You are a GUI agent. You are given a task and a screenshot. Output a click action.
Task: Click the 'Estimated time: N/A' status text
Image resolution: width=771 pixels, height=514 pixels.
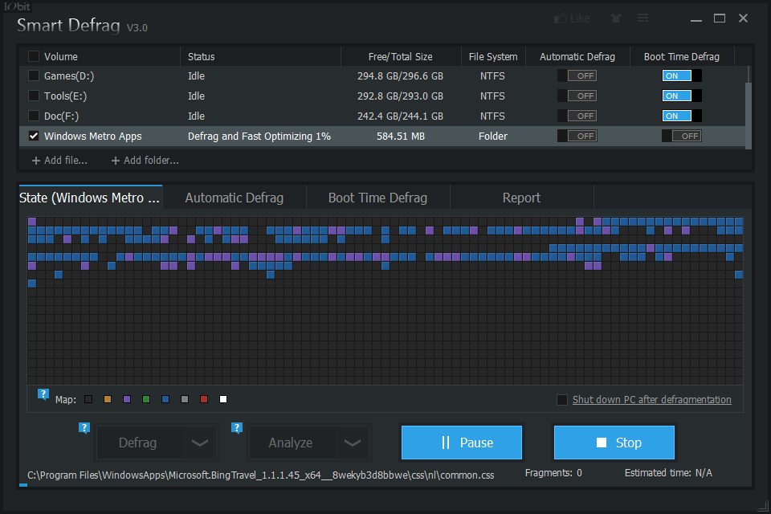point(668,473)
